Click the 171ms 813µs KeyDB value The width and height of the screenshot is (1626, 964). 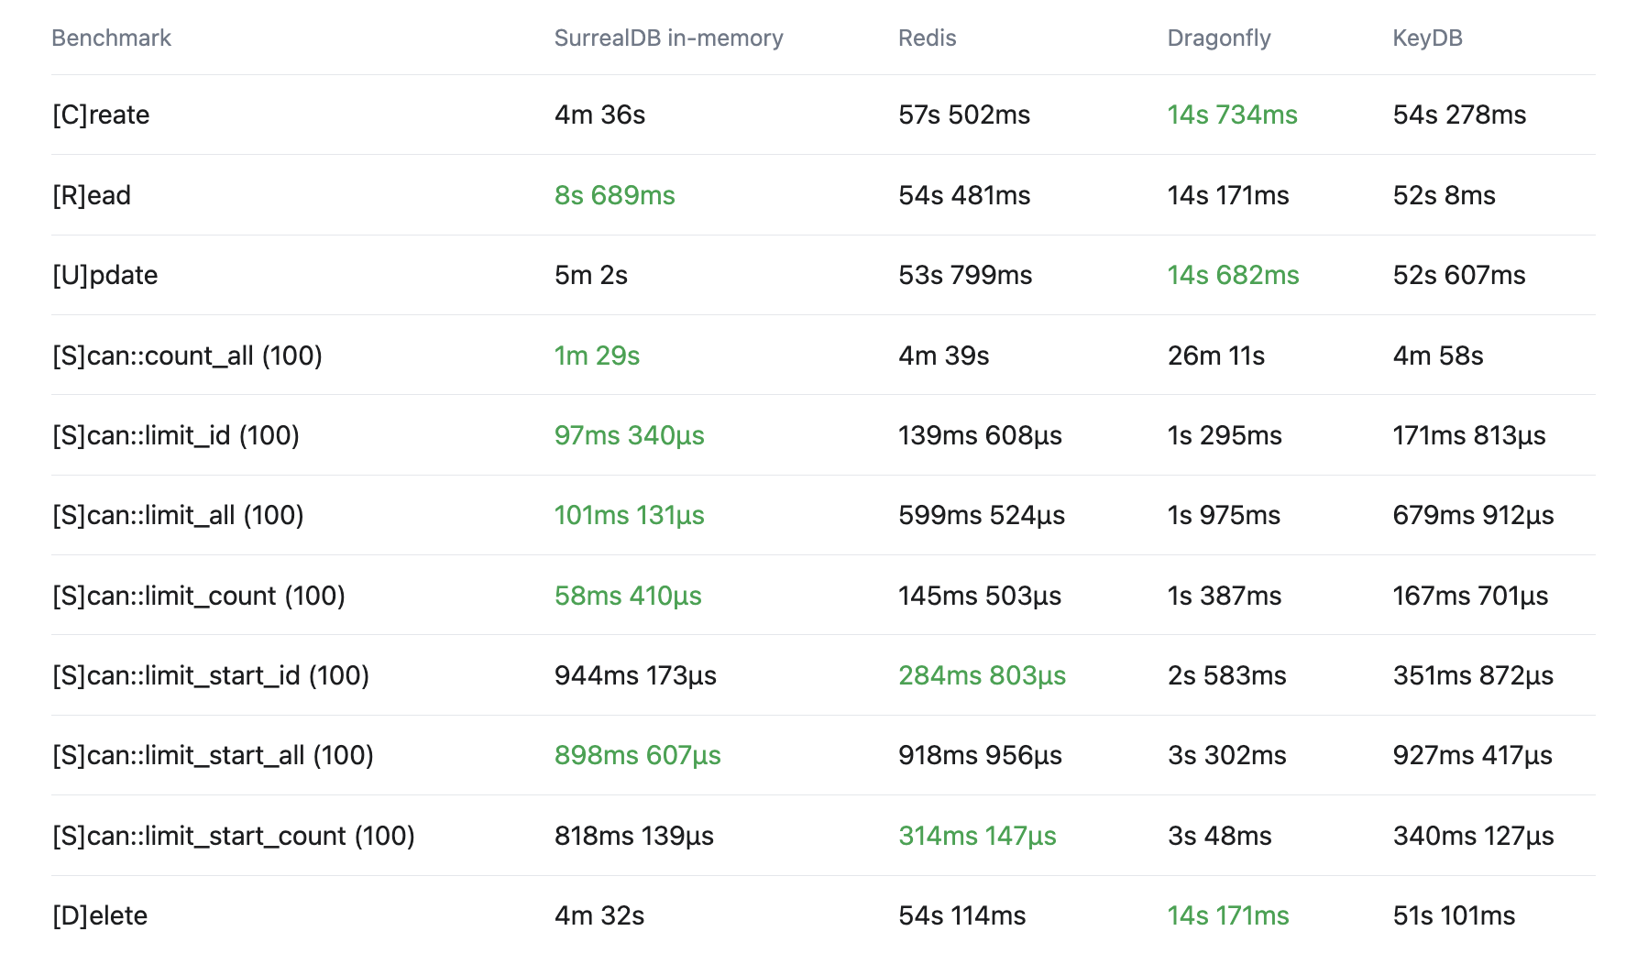tap(1469, 435)
